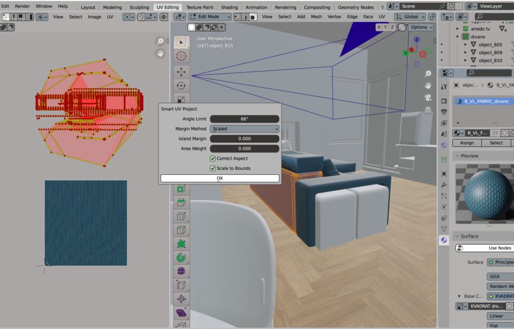Toggle camera view icon in the viewport
Image resolution: width=514 pixels, height=329 pixels.
[428, 97]
